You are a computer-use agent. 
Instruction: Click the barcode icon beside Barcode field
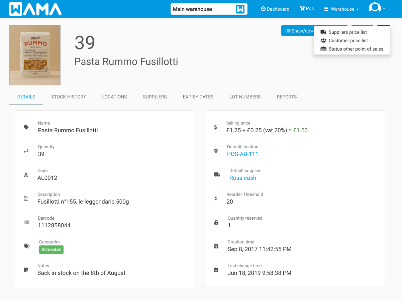26,222
